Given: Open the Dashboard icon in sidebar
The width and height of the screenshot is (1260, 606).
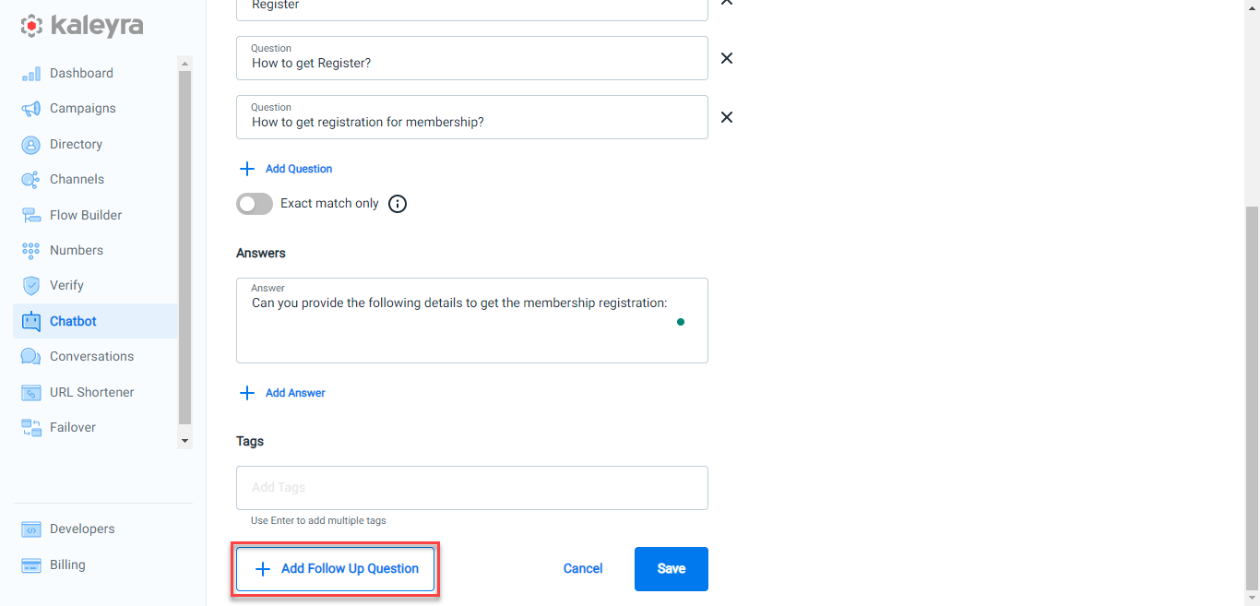Looking at the screenshot, I should click(30, 74).
